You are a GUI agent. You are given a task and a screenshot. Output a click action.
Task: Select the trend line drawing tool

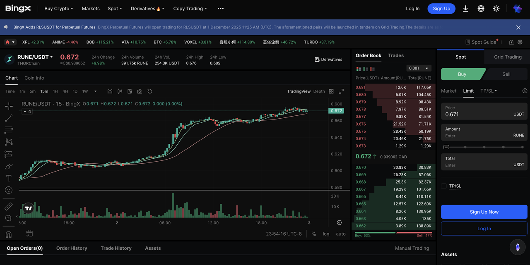[x=9, y=118]
